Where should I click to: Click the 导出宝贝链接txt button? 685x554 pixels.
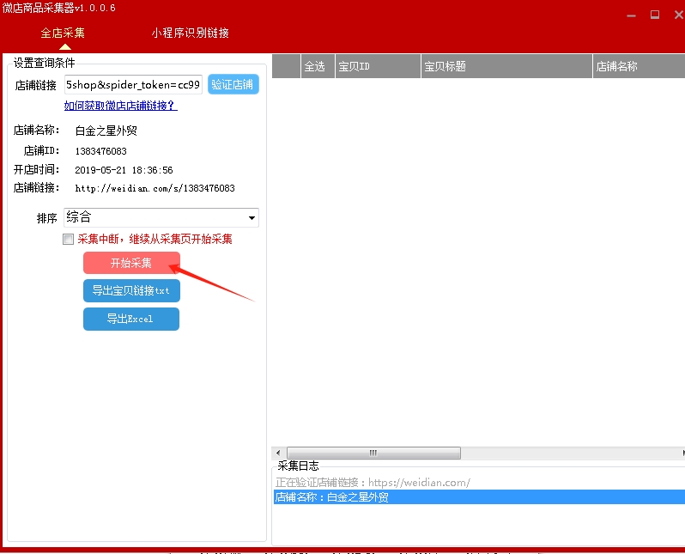[131, 291]
